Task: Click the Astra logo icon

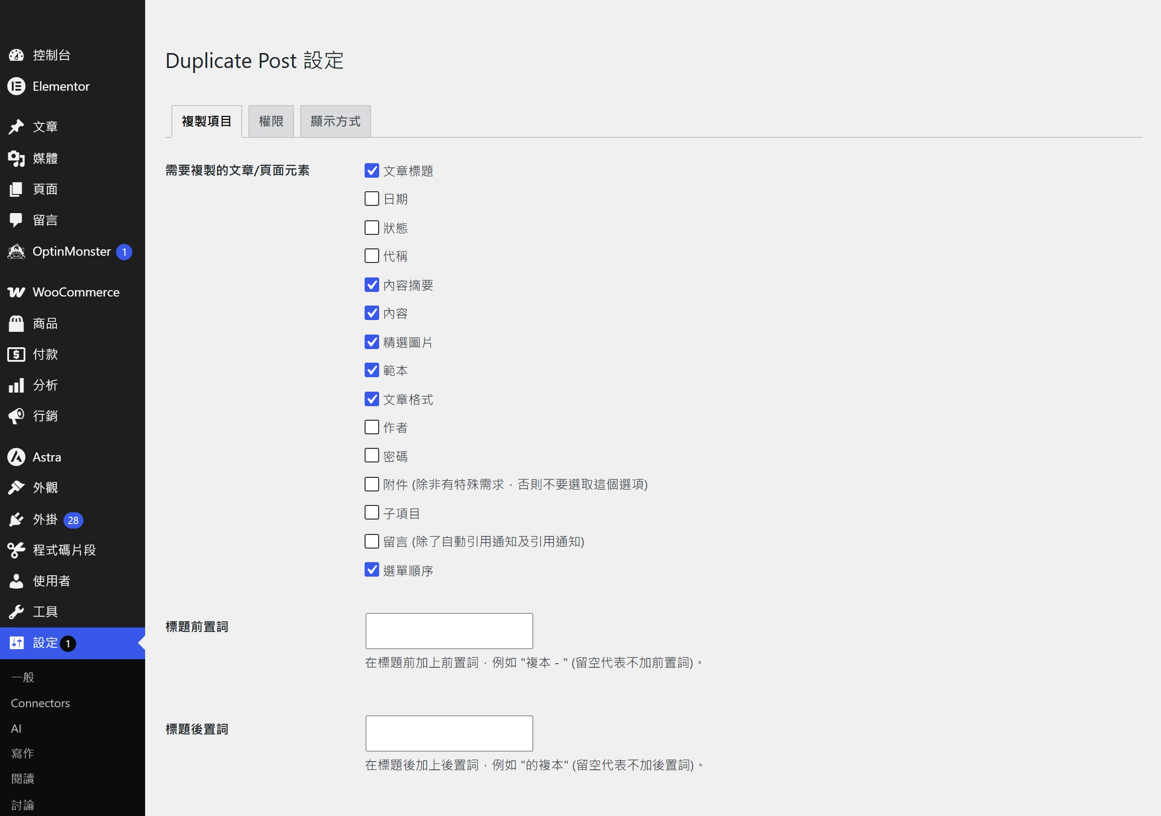Action: tap(16, 457)
